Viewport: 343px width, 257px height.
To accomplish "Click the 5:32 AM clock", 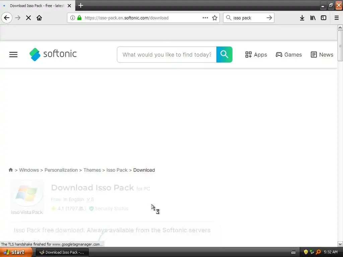I will click(331, 252).
